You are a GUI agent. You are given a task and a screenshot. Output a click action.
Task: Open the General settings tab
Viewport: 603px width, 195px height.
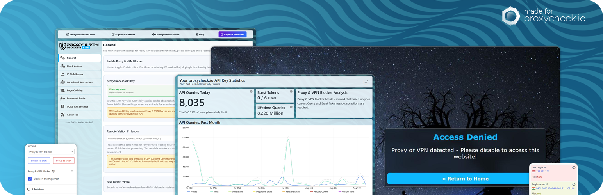coord(80,58)
